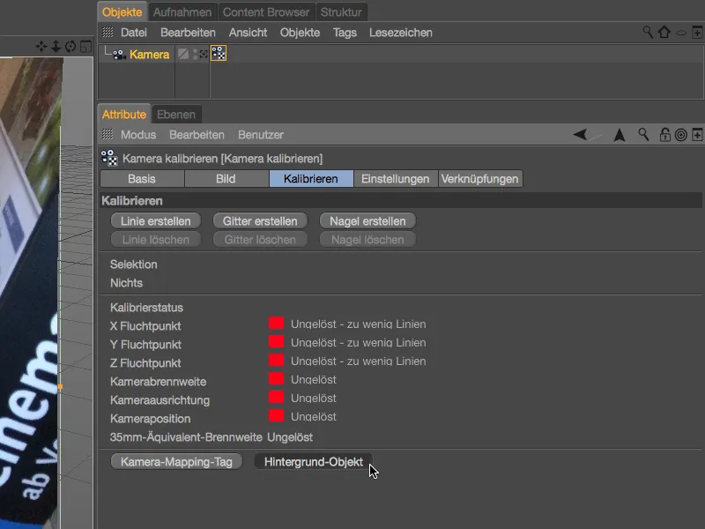Image resolution: width=705 pixels, height=529 pixels.
Task: Click Hintergrund-Objekt button
Action: [314, 461]
